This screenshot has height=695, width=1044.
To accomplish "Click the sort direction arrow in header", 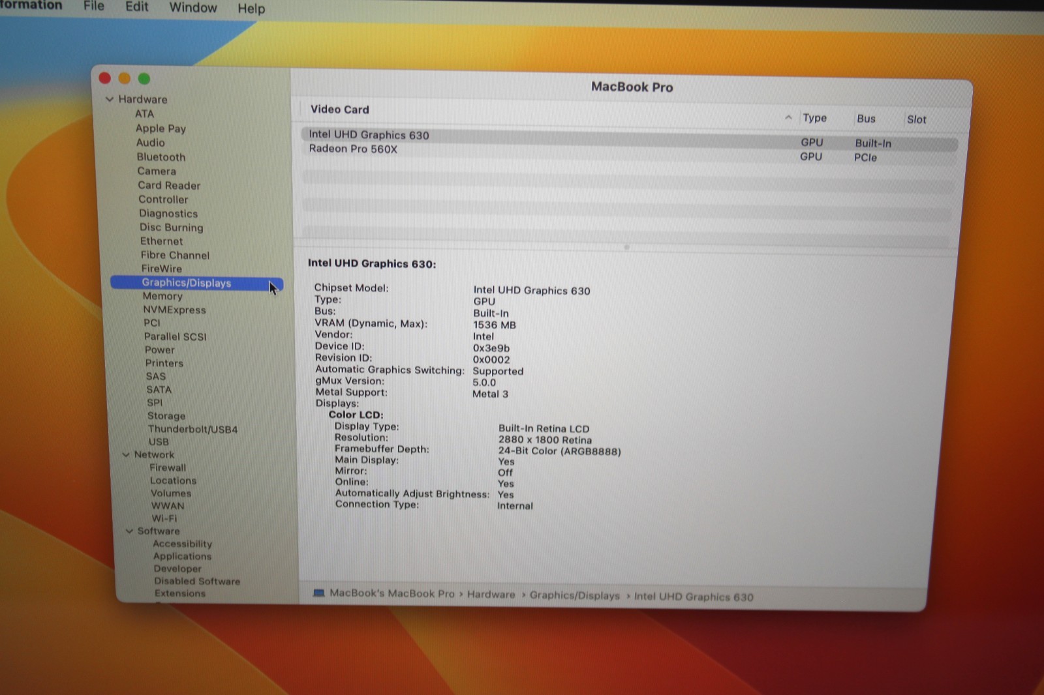I will 788,117.
